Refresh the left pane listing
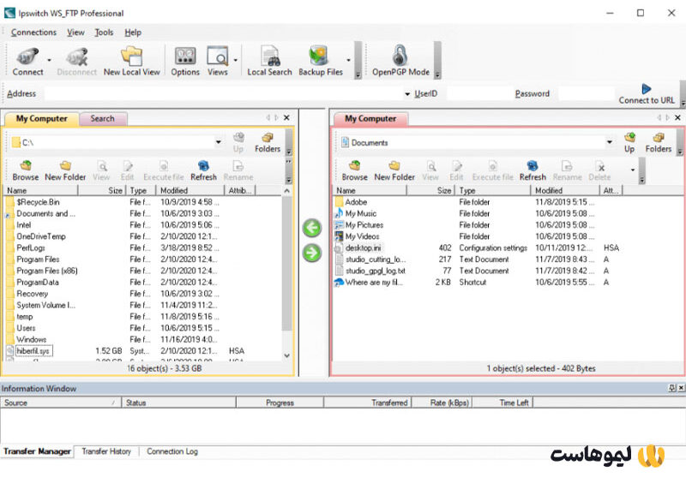The height and width of the screenshot is (489, 686). point(203,171)
